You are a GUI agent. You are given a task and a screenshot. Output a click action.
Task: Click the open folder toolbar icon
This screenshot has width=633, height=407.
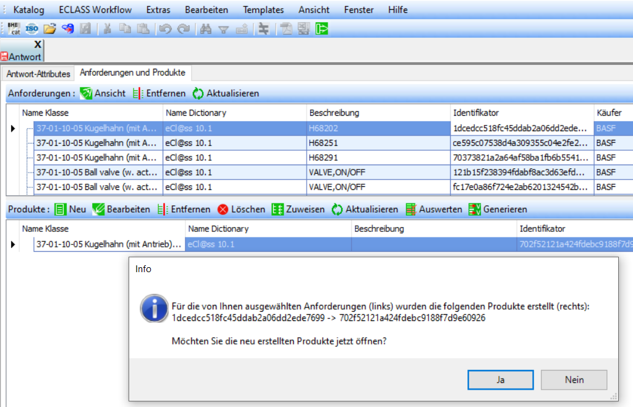[x=50, y=28]
